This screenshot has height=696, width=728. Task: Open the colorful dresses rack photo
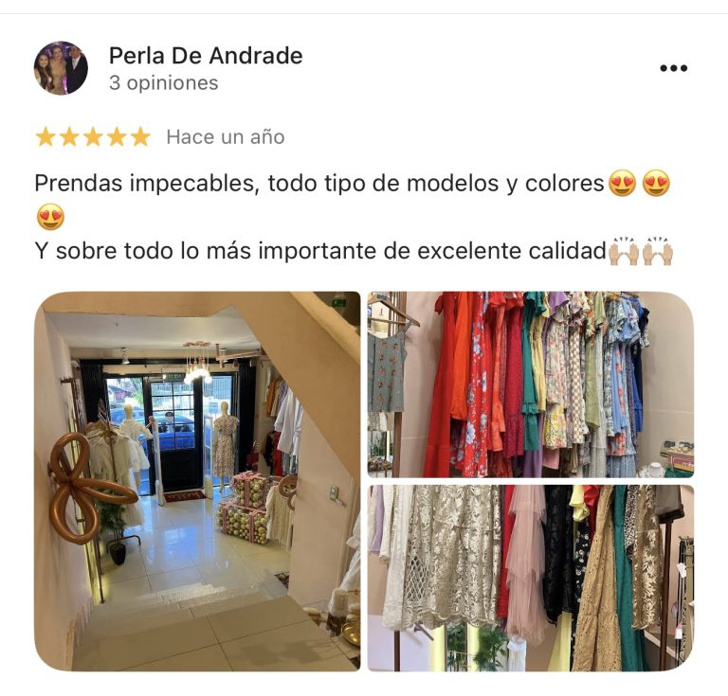coord(531,384)
